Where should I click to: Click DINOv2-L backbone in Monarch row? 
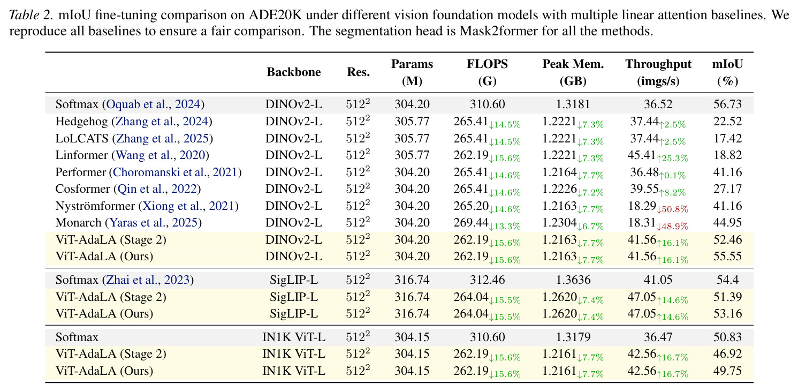[294, 223]
